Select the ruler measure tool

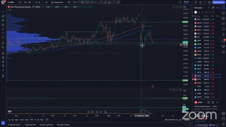pos(3,43)
